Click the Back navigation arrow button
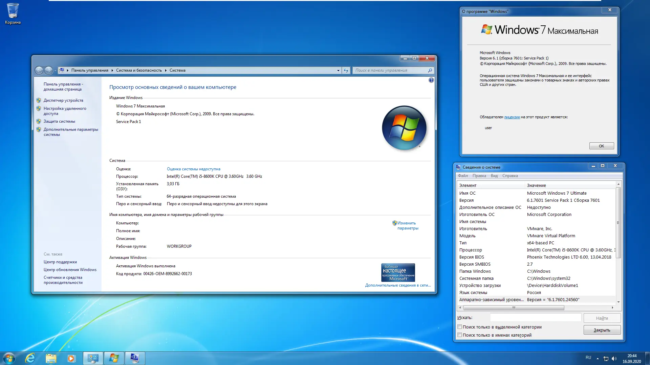The height and width of the screenshot is (365, 650). pyautogui.click(x=39, y=70)
